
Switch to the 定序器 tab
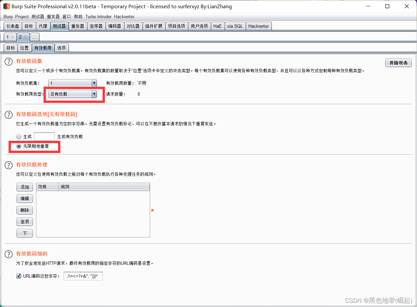tap(96, 26)
